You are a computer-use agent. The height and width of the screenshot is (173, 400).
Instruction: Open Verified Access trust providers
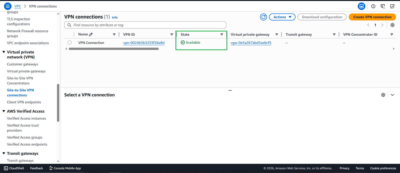click(23, 128)
